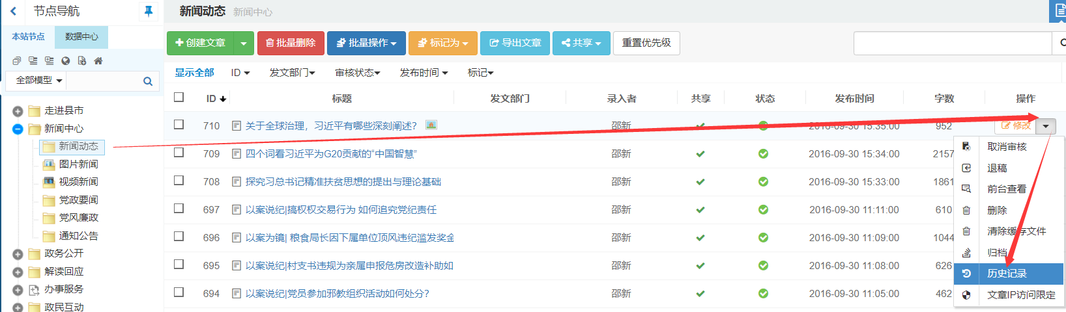Image resolution: width=1066 pixels, height=312 pixels.
Task: Switch to the 数据中心 tab
Action: pyautogui.click(x=81, y=37)
